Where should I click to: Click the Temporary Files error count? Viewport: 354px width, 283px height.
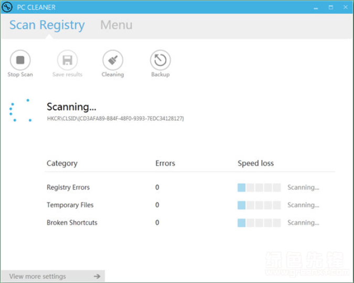[x=157, y=205]
